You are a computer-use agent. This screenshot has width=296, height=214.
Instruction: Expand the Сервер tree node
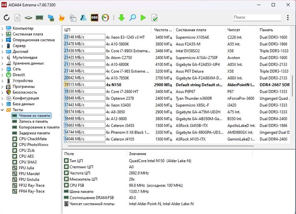(x=2, y=46)
